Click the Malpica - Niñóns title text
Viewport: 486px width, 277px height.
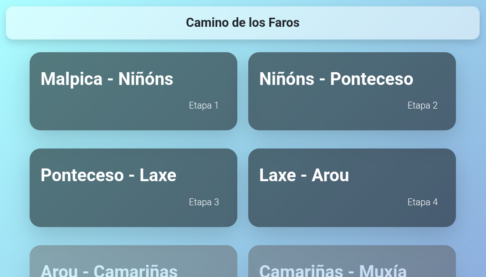point(107,79)
